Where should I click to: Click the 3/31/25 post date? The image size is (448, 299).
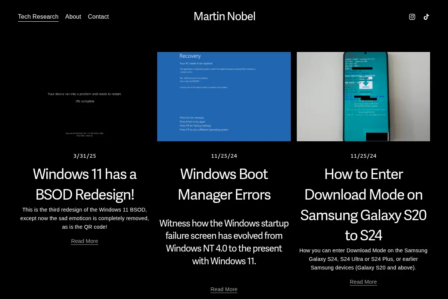(85, 156)
